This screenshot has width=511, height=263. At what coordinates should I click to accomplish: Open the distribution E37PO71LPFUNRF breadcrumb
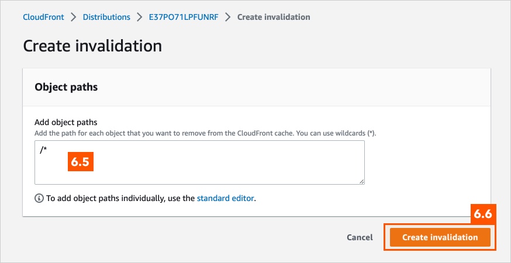(x=184, y=17)
